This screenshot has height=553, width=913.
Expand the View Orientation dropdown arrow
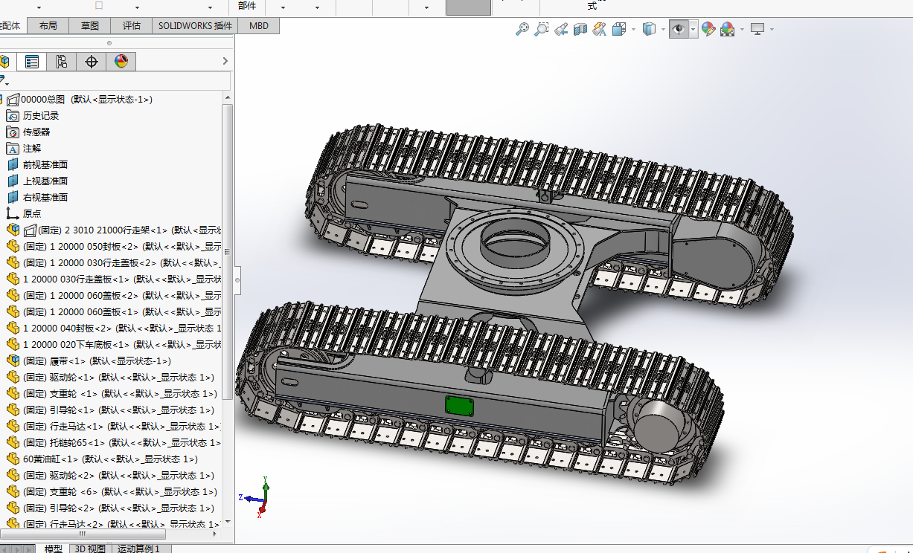point(633,29)
